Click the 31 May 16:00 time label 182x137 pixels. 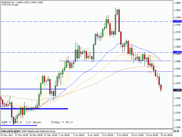51,135
